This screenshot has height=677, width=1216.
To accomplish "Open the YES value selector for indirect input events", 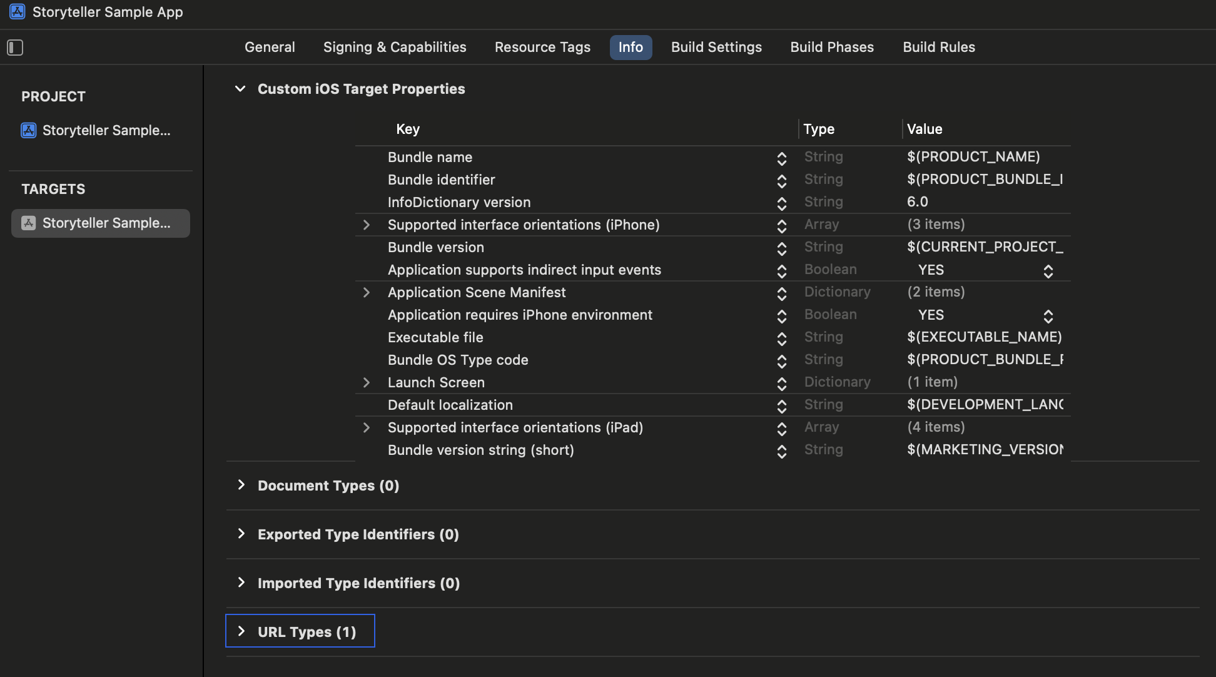I will click(x=1048, y=271).
